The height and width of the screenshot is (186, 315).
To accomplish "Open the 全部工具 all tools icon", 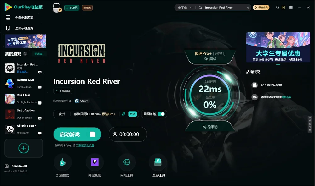I will [x=158, y=162].
